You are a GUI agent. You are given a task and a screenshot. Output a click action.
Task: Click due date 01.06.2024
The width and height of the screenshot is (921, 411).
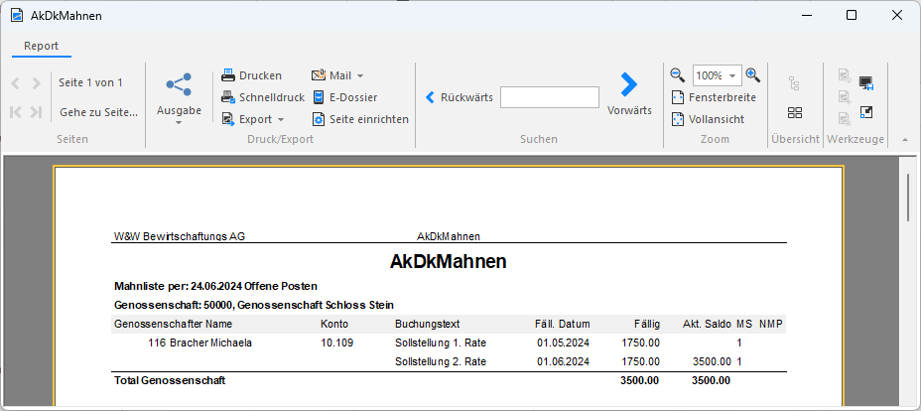click(564, 361)
